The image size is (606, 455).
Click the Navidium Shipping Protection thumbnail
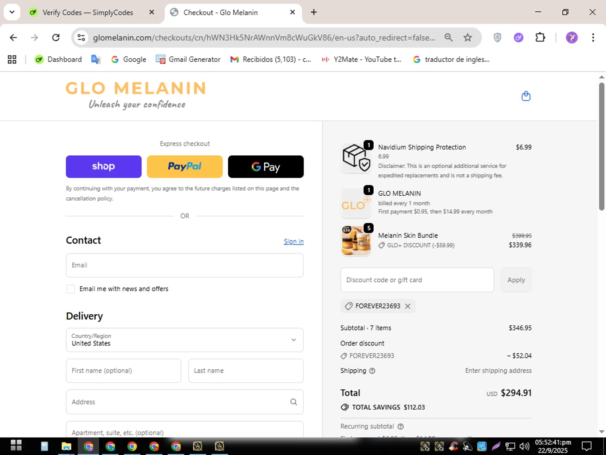[356, 158]
